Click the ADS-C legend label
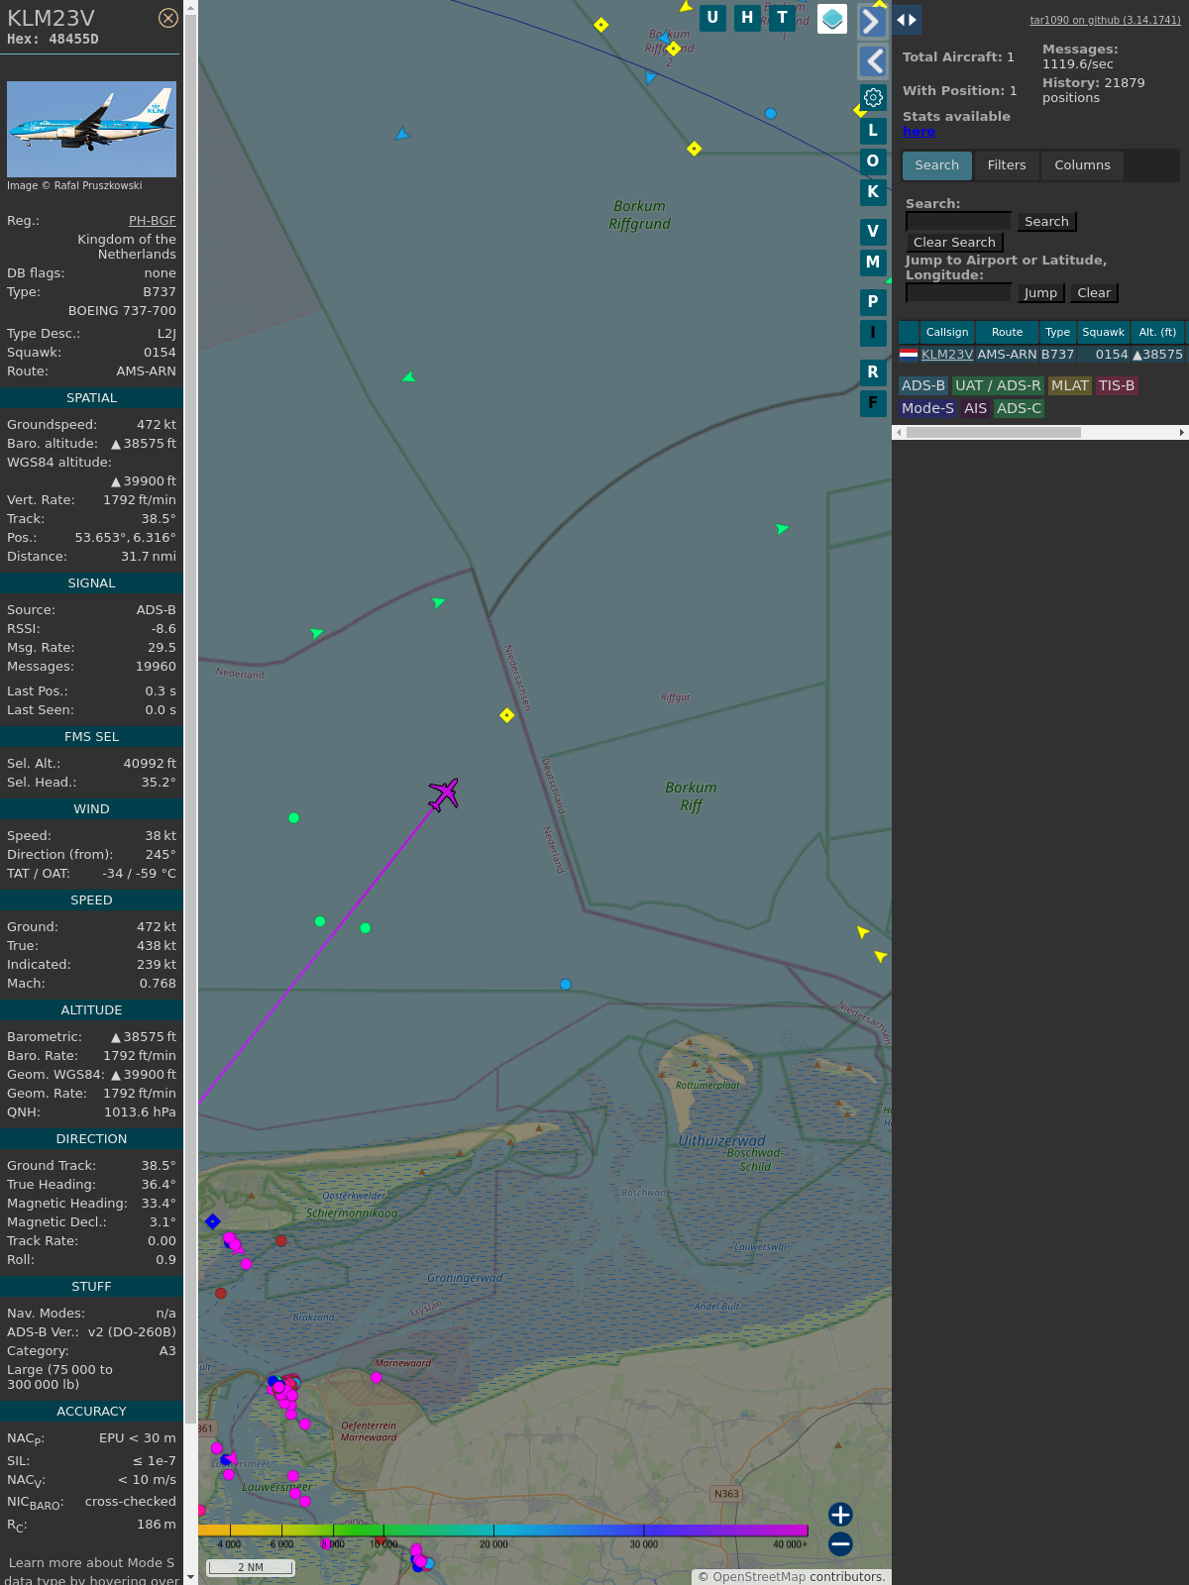 (1020, 408)
